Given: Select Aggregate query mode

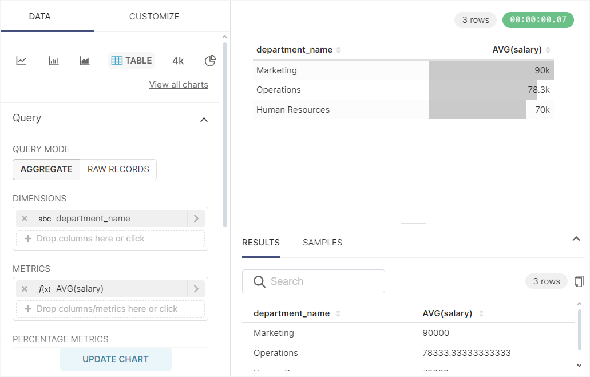Looking at the screenshot, I should 46,169.
